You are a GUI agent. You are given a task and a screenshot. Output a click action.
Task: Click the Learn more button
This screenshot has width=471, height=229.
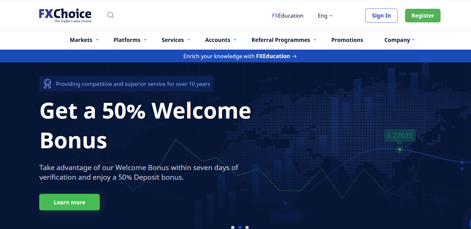coord(69,202)
